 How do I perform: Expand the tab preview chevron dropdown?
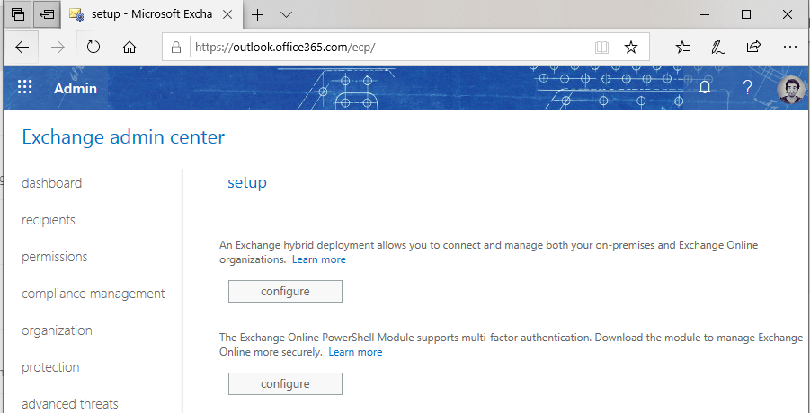click(x=286, y=15)
